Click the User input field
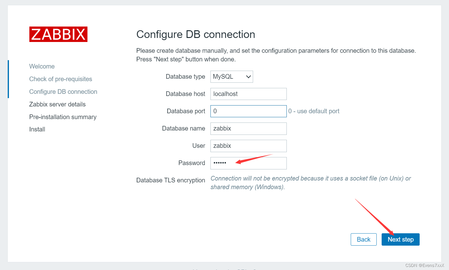 tap(248, 146)
